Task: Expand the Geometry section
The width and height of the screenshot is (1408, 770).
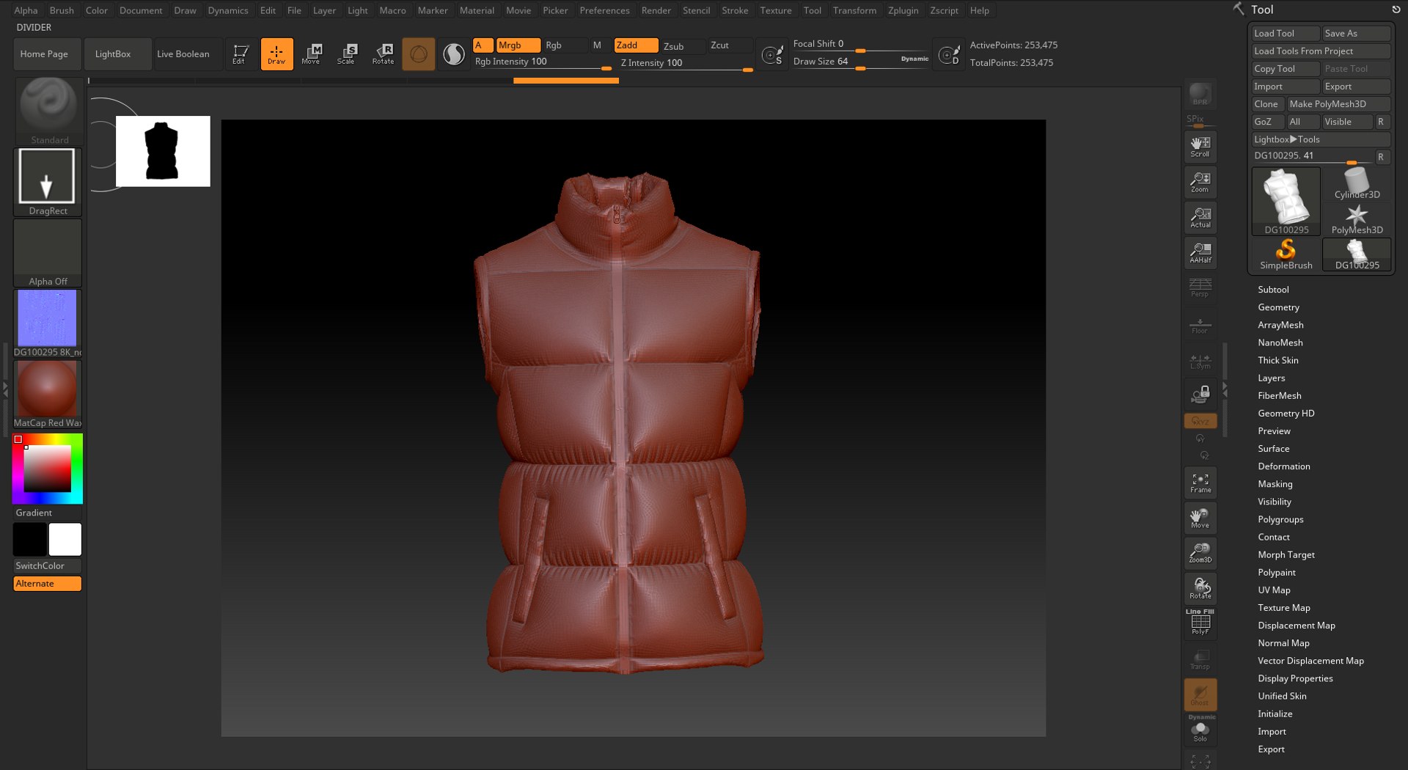Action: 1278,307
